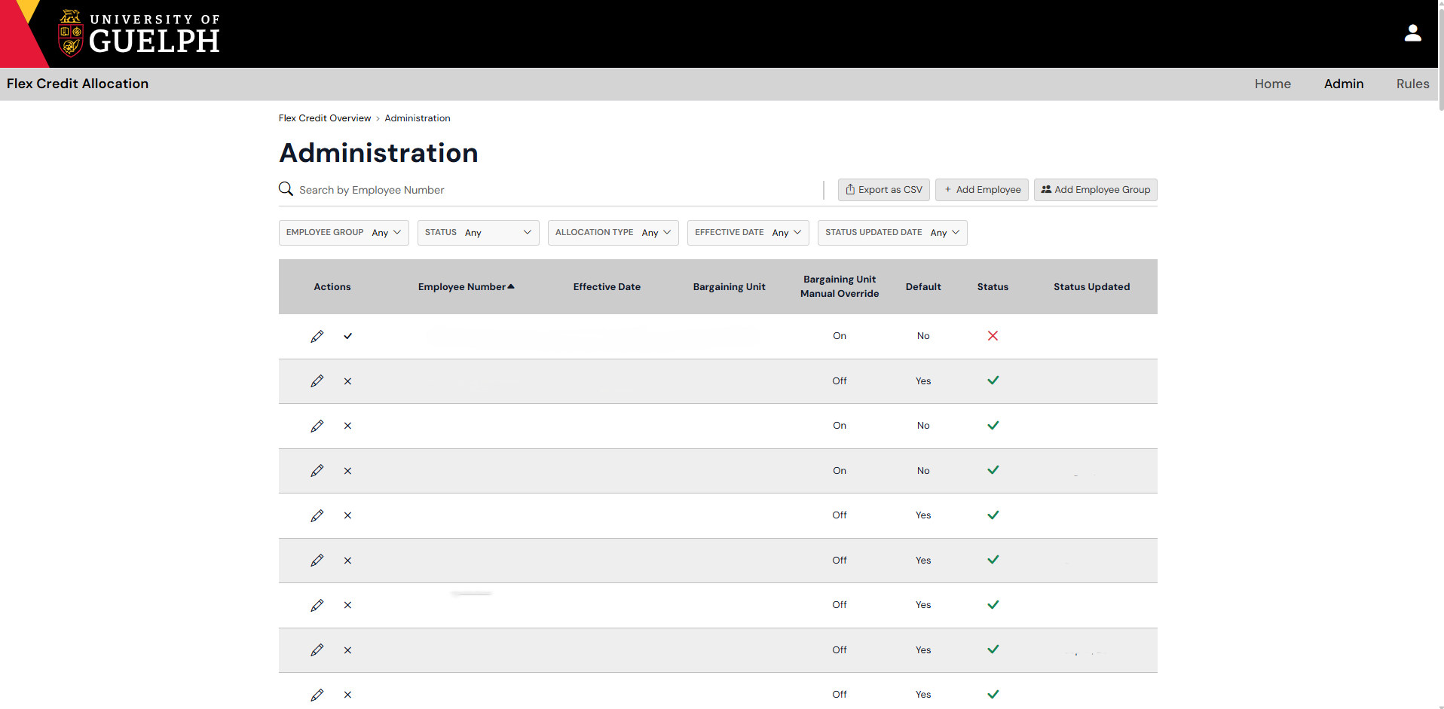Go to the Home nav item
Viewport: 1444px width, 709px height.
(1272, 84)
